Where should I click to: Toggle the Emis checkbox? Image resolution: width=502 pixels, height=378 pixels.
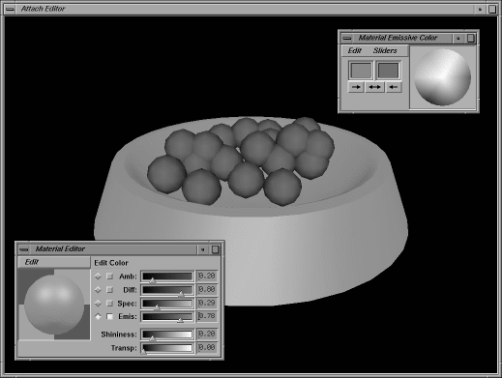(110, 316)
